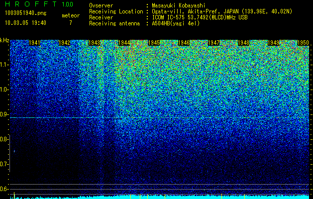
Task: Click the kHz axis unit label
Action: 4,40
